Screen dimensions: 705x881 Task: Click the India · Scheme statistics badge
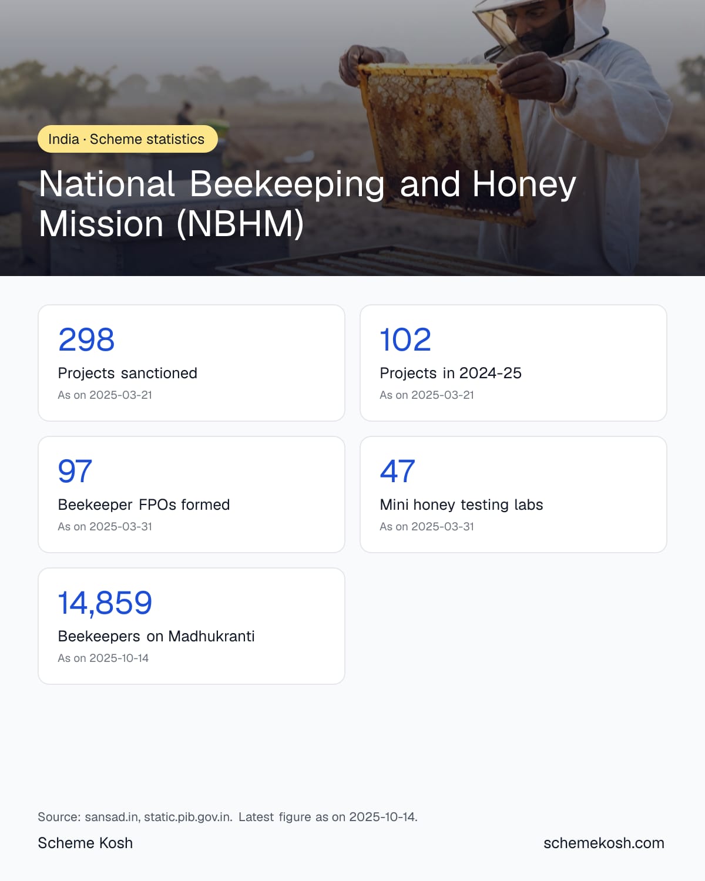pyautogui.click(x=127, y=139)
